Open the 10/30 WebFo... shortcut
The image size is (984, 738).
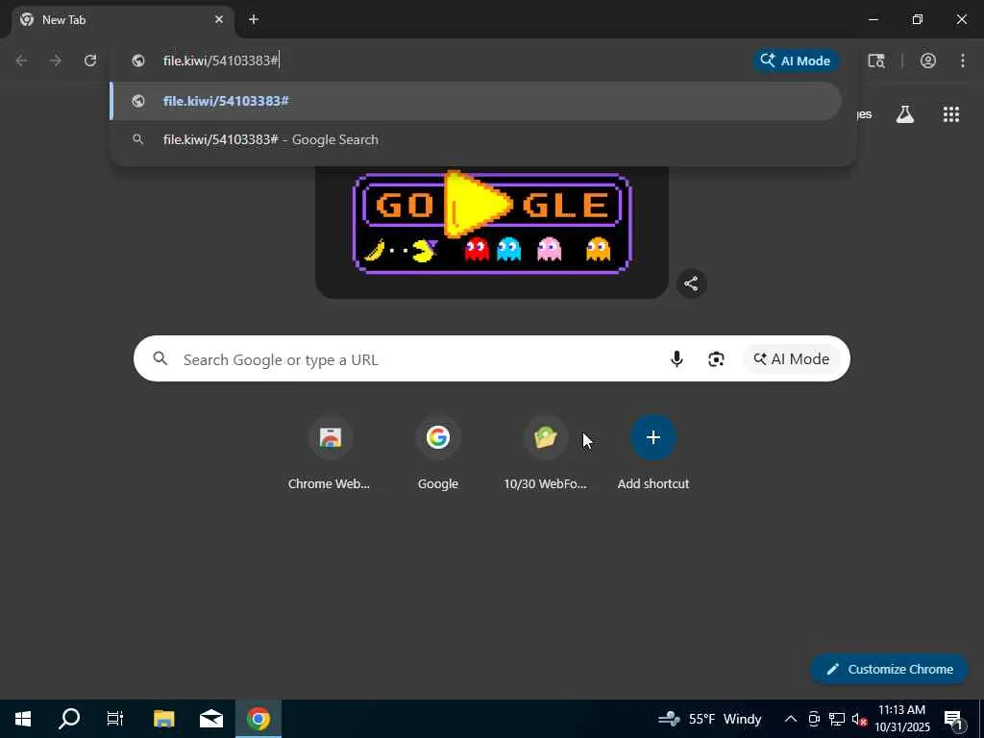(x=546, y=454)
